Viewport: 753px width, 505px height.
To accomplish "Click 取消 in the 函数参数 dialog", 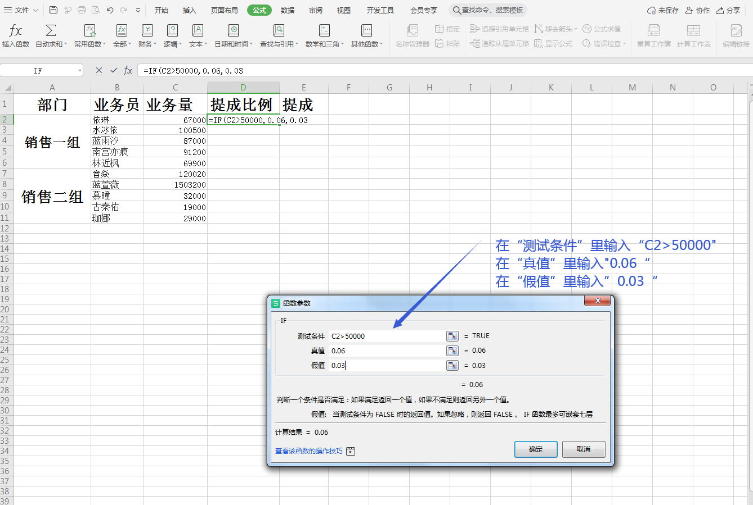I will coord(584,449).
